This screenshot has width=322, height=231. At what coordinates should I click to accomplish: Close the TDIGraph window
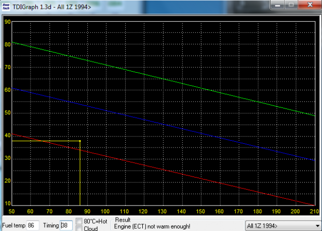click(310, 5)
